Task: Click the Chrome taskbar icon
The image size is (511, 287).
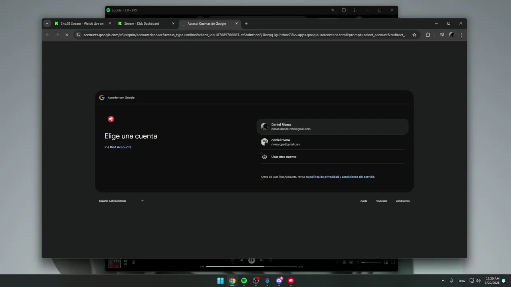Action: pos(232,281)
